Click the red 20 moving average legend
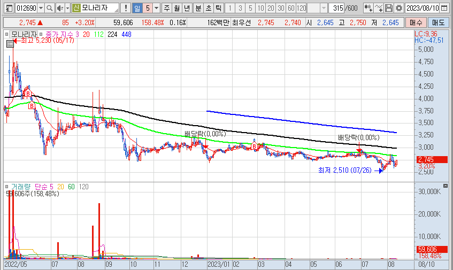The image size is (453, 270). (86, 34)
